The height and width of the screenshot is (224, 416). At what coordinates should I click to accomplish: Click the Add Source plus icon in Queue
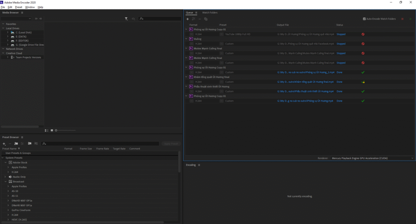[188, 19]
